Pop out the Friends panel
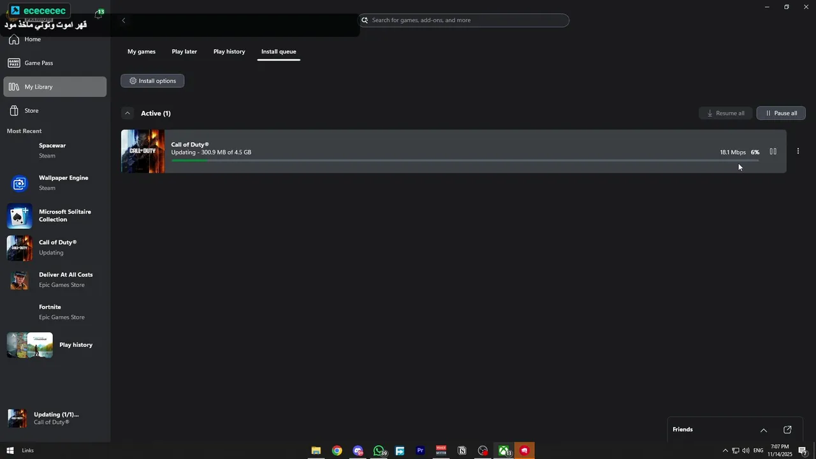Viewport: 816px width, 459px height. pos(787,430)
